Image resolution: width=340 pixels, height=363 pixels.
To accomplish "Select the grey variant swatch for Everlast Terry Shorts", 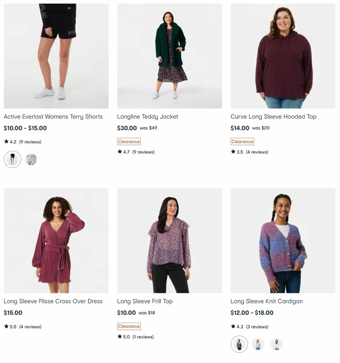I will (x=31, y=159).
